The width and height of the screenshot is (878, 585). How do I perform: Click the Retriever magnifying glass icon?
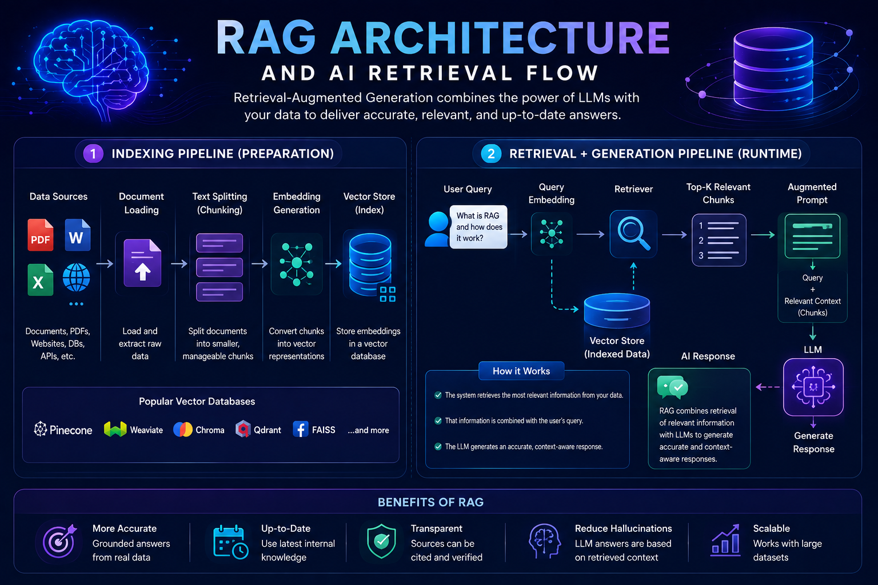coord(633,234)
